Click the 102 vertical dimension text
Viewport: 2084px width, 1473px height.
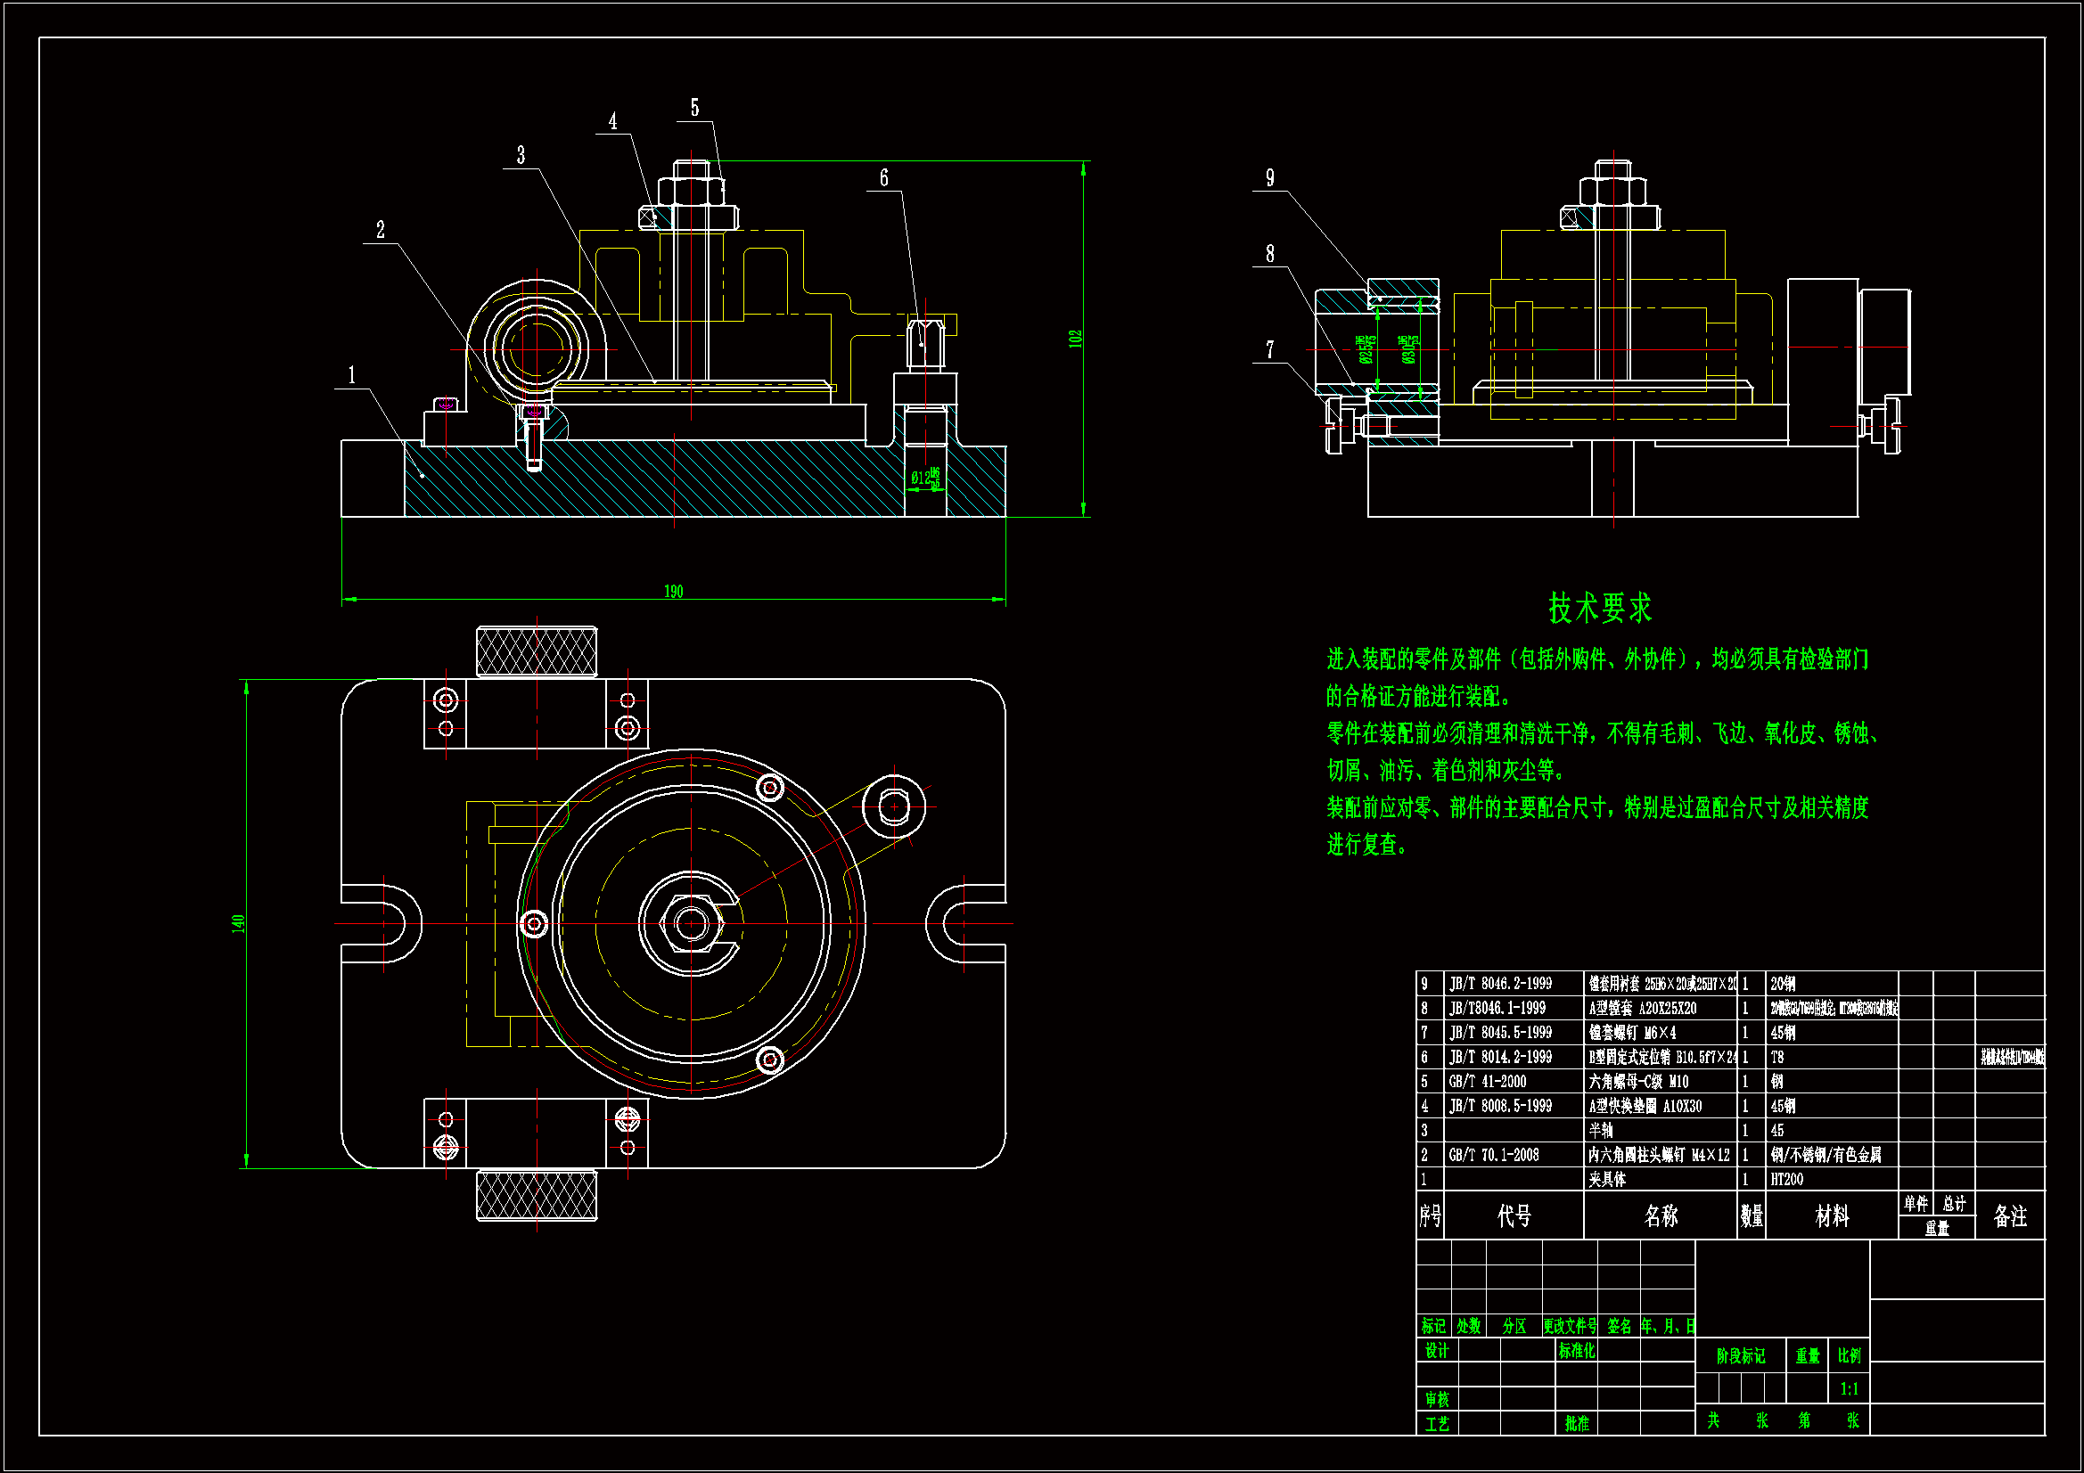click(x=1076, y=339)
